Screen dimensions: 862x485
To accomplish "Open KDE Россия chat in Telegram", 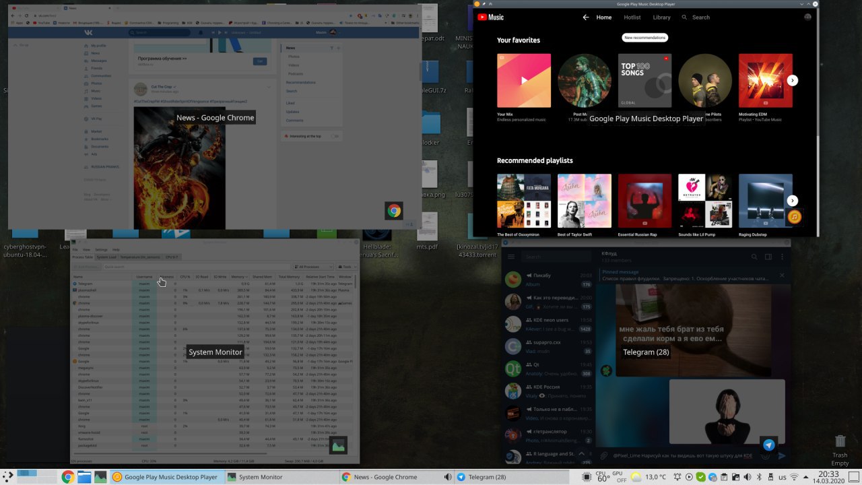I will click(548, 391).
